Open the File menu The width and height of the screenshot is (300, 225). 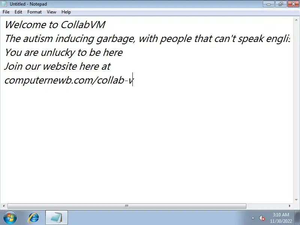(6, 12)
